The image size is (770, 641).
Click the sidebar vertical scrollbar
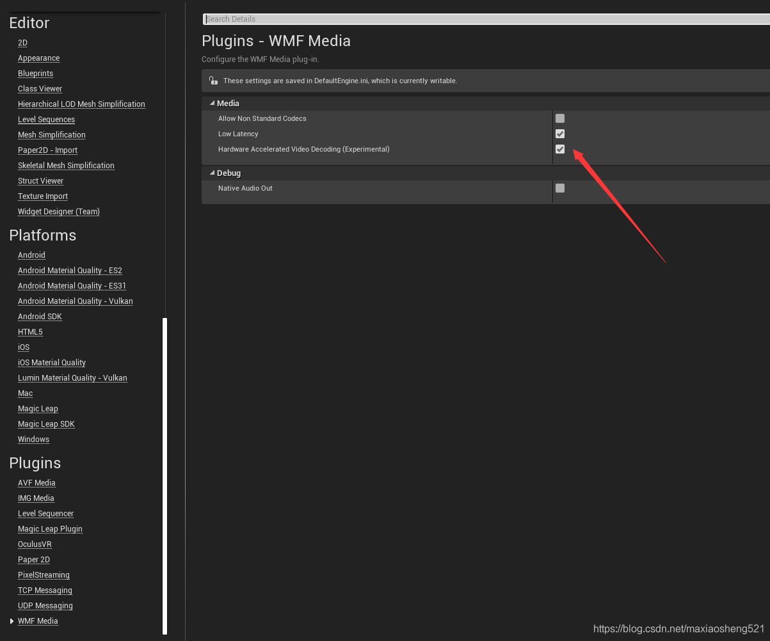(x=164, y=476)
